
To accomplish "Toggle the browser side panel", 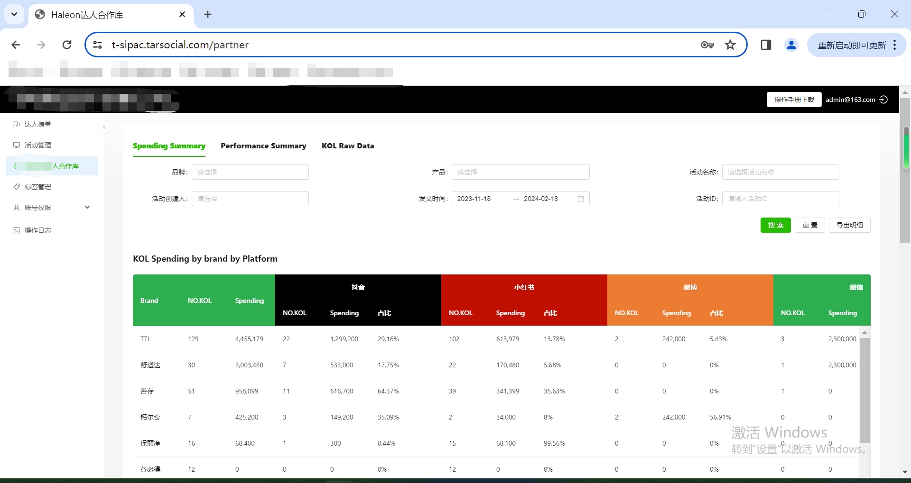I will [x=766, y=45].
